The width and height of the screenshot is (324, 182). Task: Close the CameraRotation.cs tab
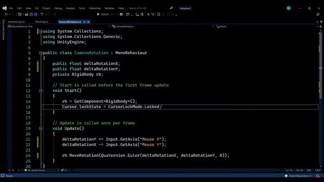[88, 22]
